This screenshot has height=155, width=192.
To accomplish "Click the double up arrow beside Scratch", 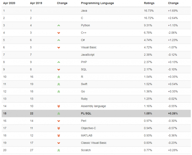I will click(58, 150).
